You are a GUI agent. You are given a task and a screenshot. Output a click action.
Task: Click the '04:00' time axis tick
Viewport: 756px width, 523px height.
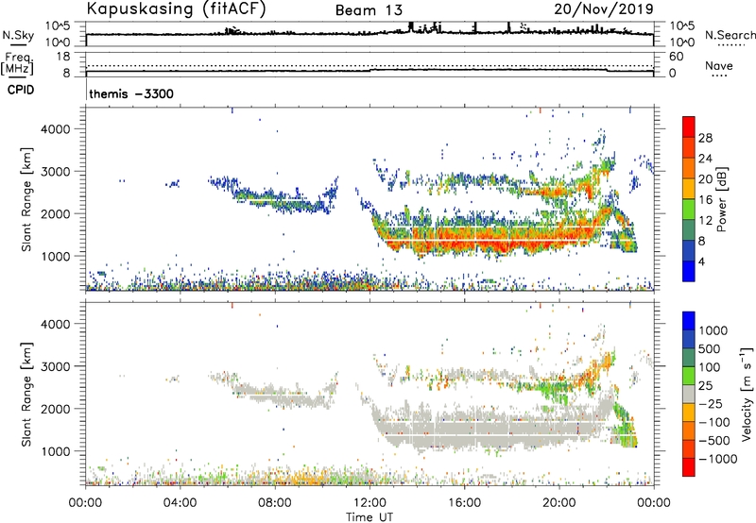[x=180, y=503]
